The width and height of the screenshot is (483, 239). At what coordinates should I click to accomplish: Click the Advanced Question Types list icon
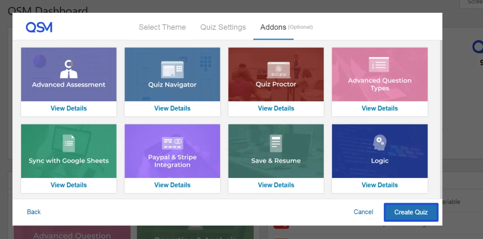[x=379, y=65]
